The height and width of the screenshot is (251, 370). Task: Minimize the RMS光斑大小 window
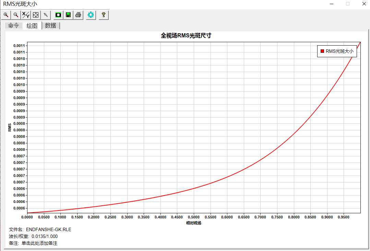pos(332,4)
